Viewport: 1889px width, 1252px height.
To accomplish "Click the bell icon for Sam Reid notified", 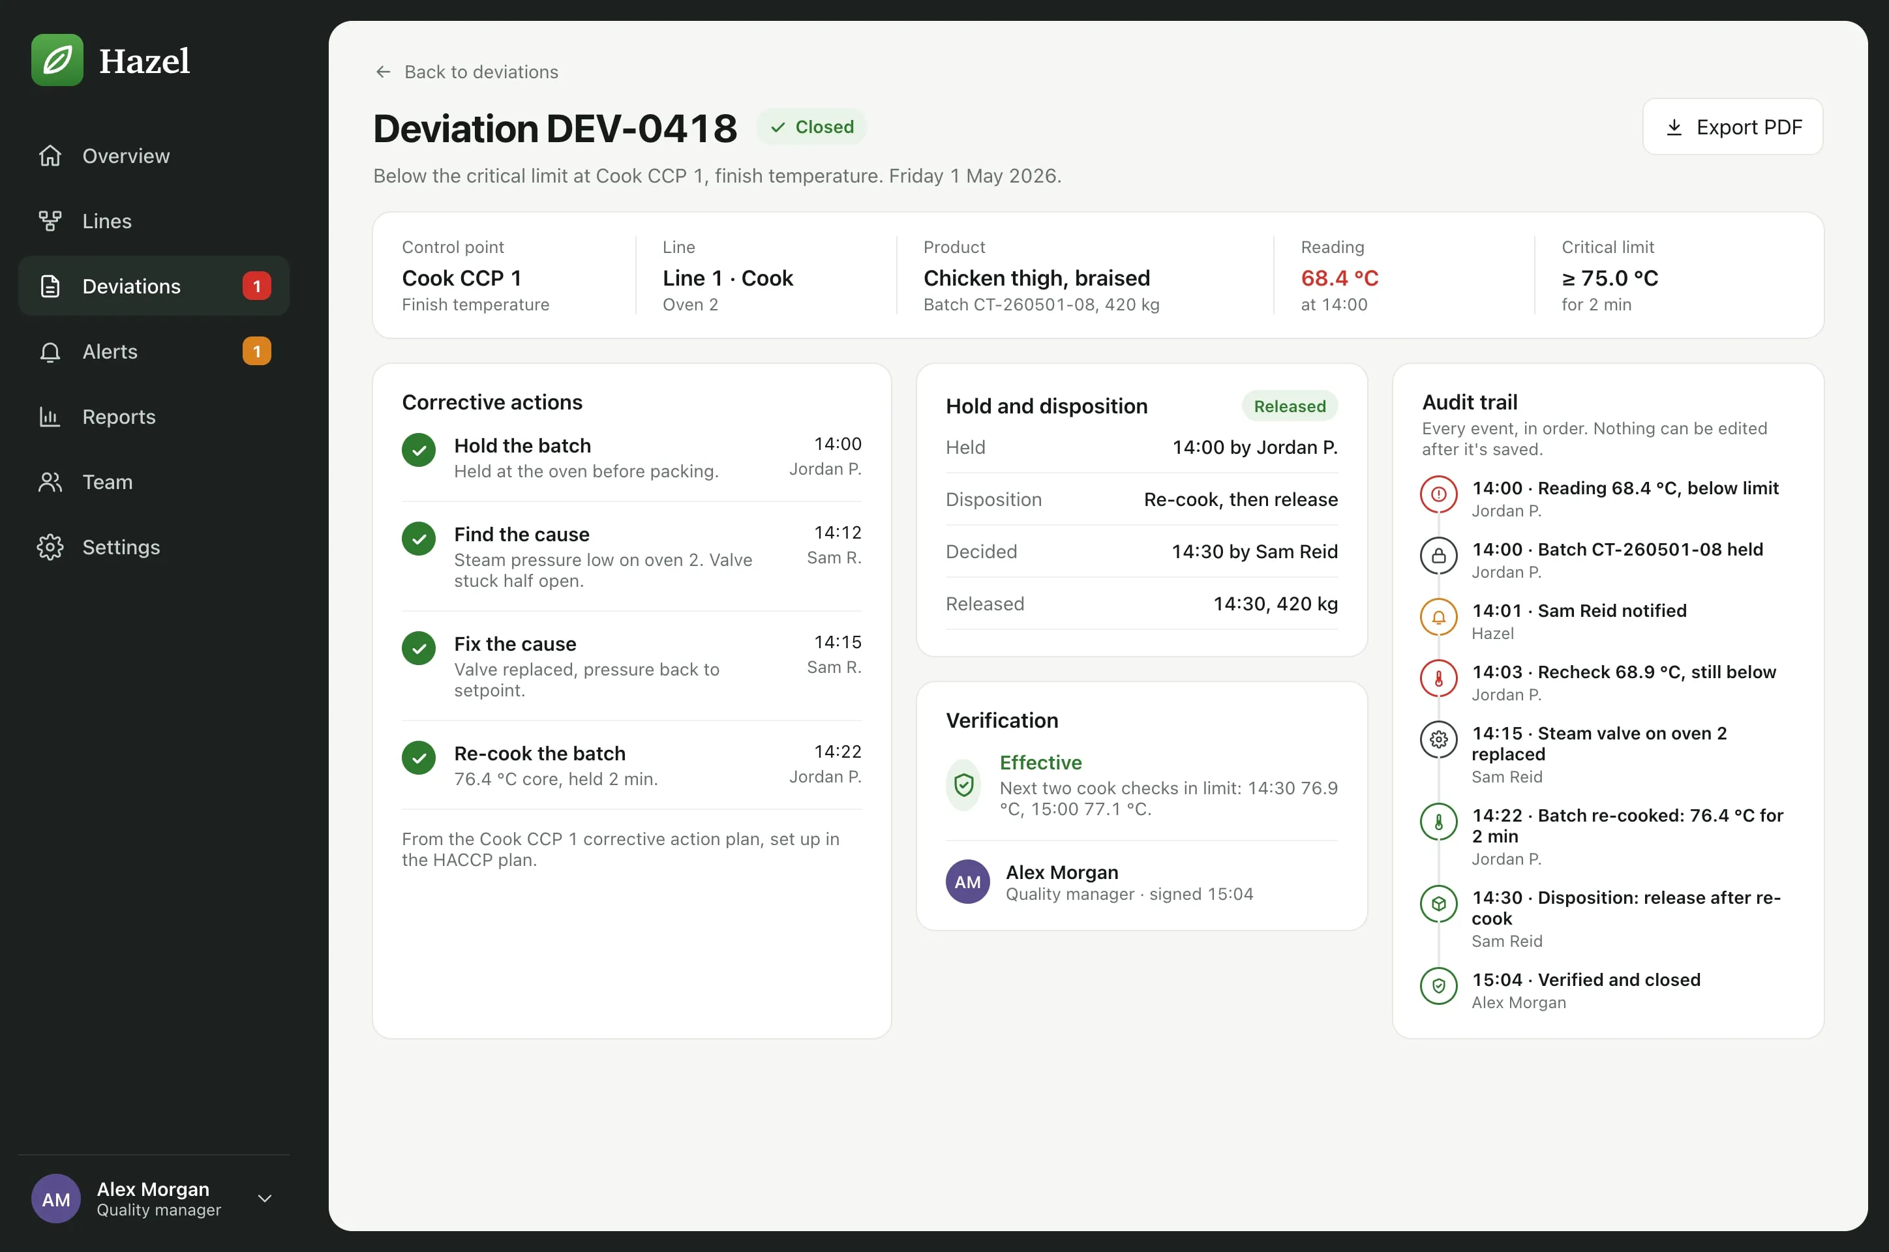I will point(1438,618).
